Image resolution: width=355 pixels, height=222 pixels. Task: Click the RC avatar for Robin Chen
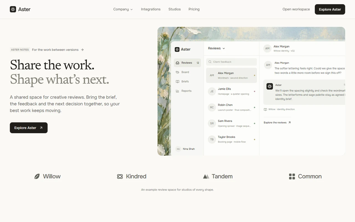[212, 107]
